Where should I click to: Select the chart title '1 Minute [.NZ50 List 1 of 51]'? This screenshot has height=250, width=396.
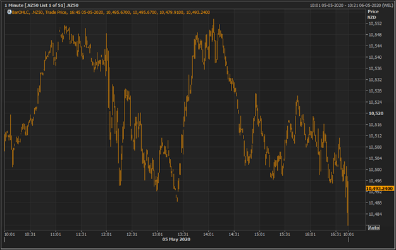35,5
